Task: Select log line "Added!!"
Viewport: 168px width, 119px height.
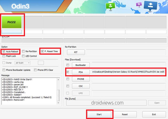Action: pyautogui.click(x=12, y=95)
